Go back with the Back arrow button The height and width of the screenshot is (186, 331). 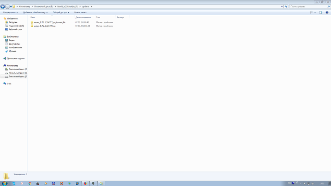[2, 7]
